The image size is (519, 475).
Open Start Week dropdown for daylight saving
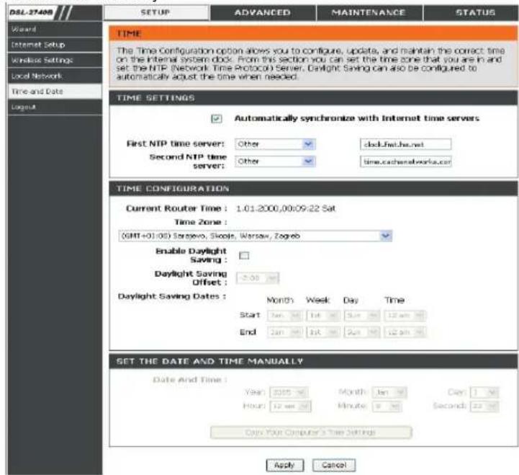(323, 315)
